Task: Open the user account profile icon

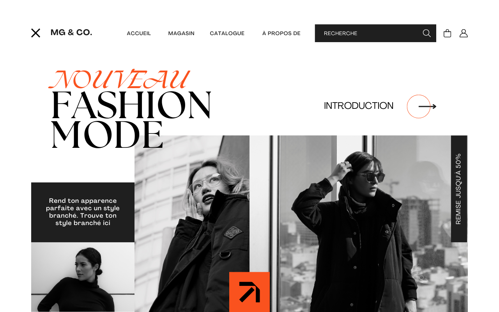Action: 464,33
